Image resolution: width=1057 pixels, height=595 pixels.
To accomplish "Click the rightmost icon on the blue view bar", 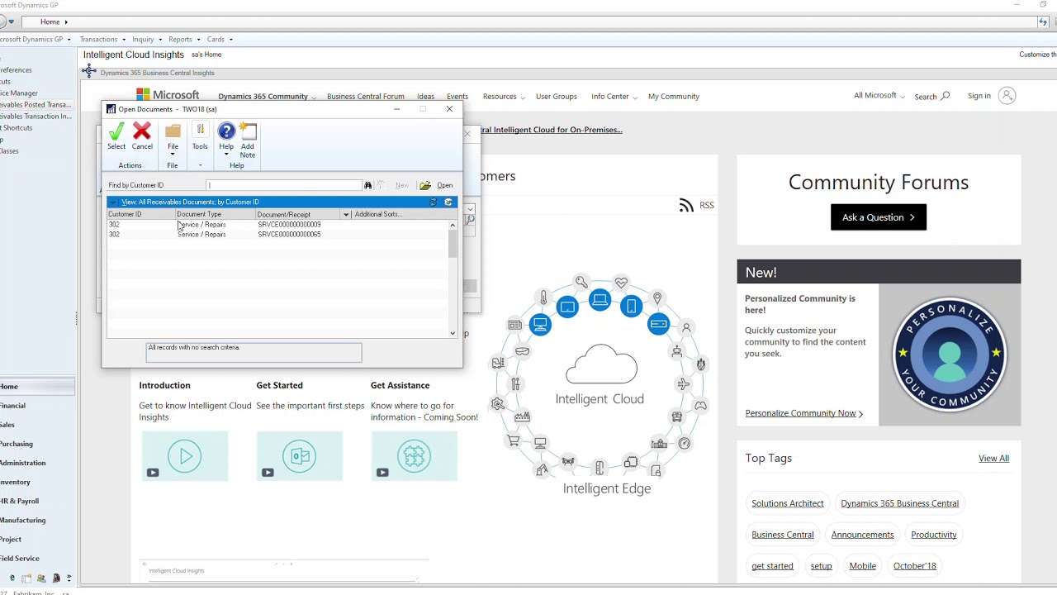I will pos(448,202).
